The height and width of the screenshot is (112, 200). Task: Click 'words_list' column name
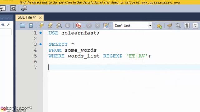[x=84, y=56]
